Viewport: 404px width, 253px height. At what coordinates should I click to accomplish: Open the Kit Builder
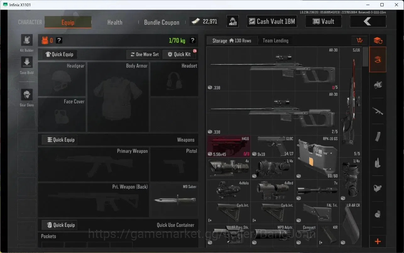27,40
